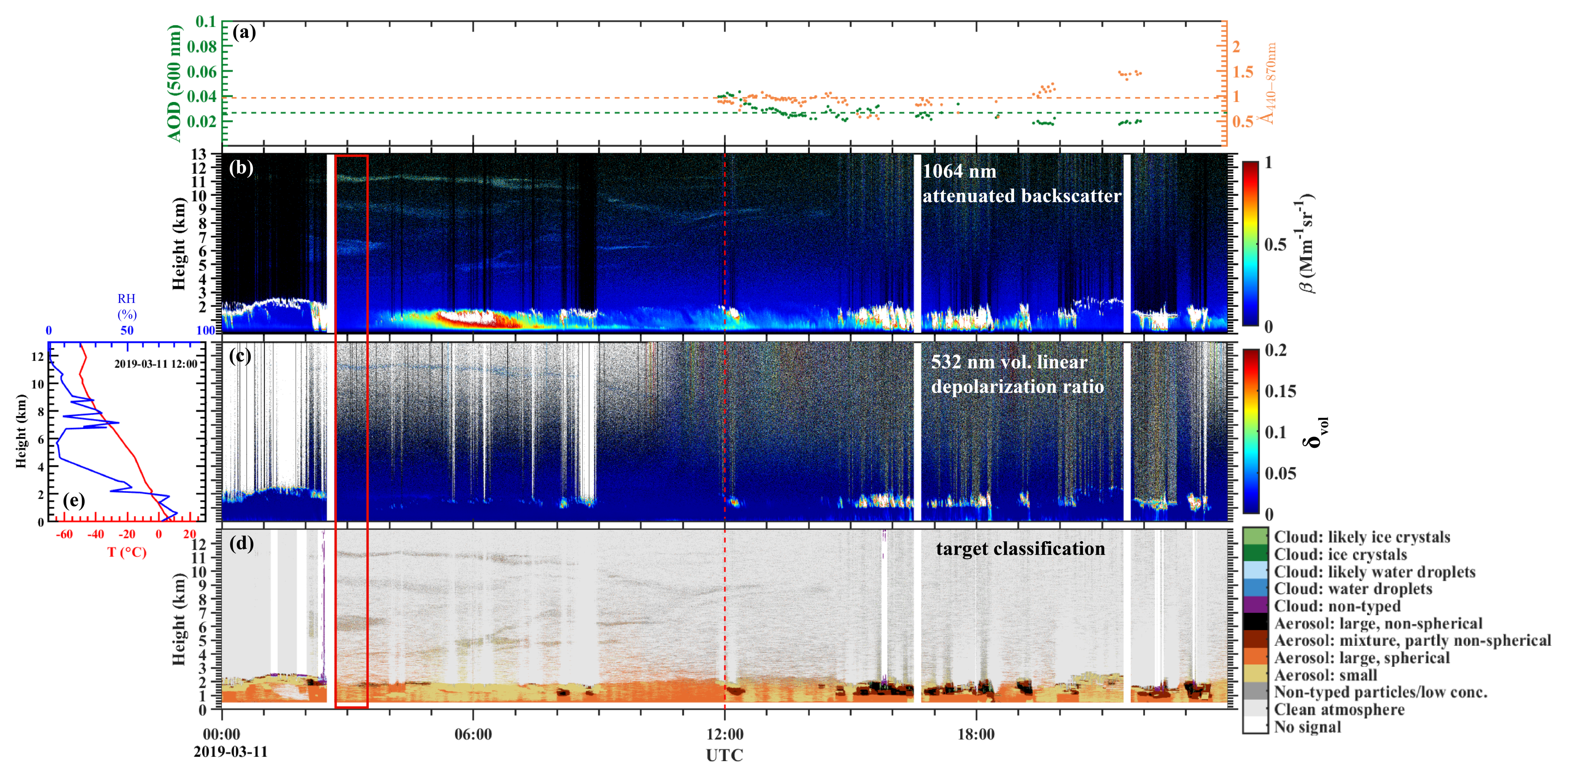Click the bright white backscatter maximum near 06:00
The width and height of the screenshot is (1570, 770).
466,317
